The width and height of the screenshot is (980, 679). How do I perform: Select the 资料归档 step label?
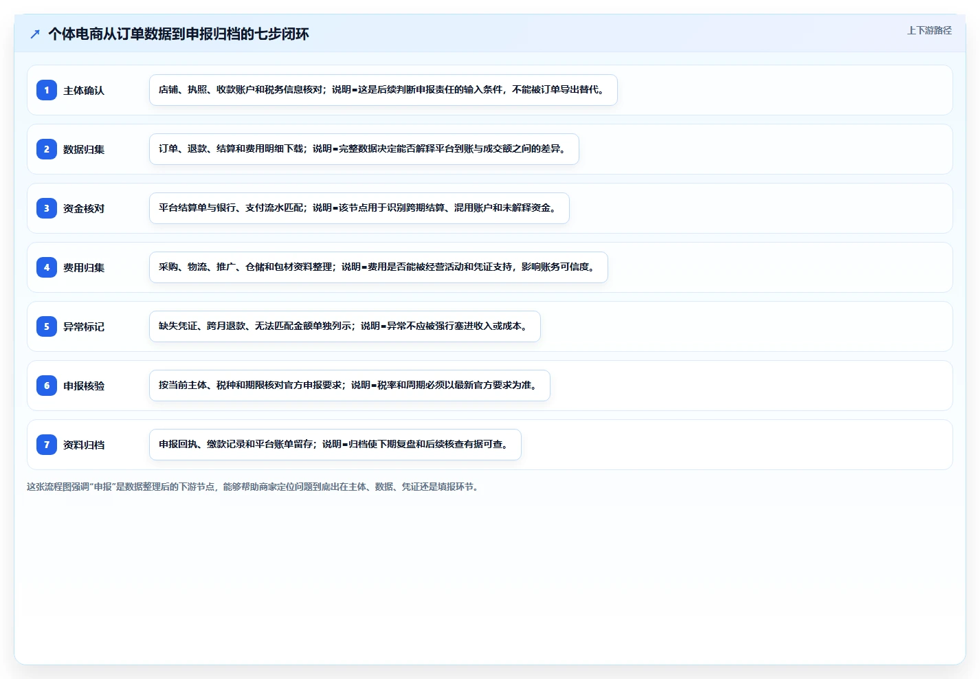pos(84,445)
